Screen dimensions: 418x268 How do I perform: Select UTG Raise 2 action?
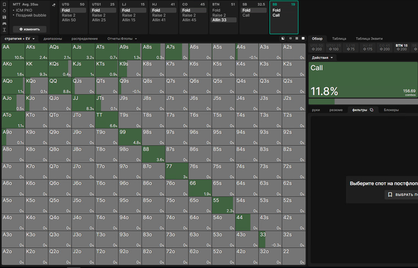point(73,15)
